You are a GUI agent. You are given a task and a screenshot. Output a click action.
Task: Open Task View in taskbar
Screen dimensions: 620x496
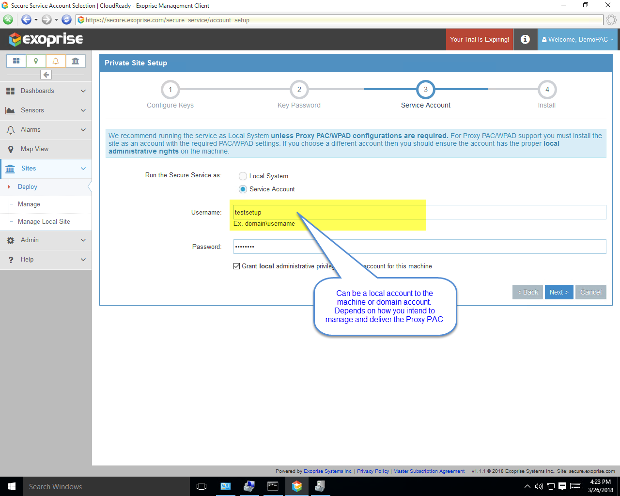point(201,486)
